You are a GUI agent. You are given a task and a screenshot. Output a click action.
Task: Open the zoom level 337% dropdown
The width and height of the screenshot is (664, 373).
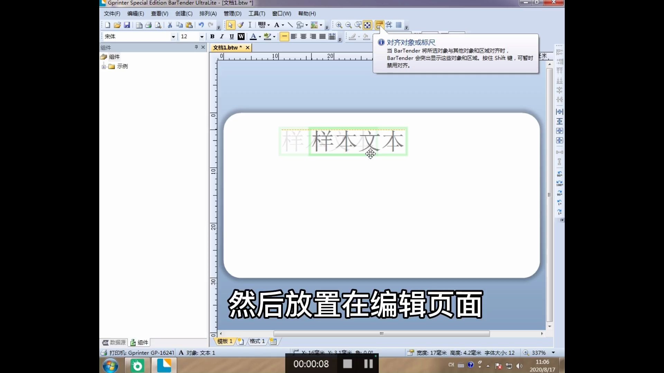[553, 353]
